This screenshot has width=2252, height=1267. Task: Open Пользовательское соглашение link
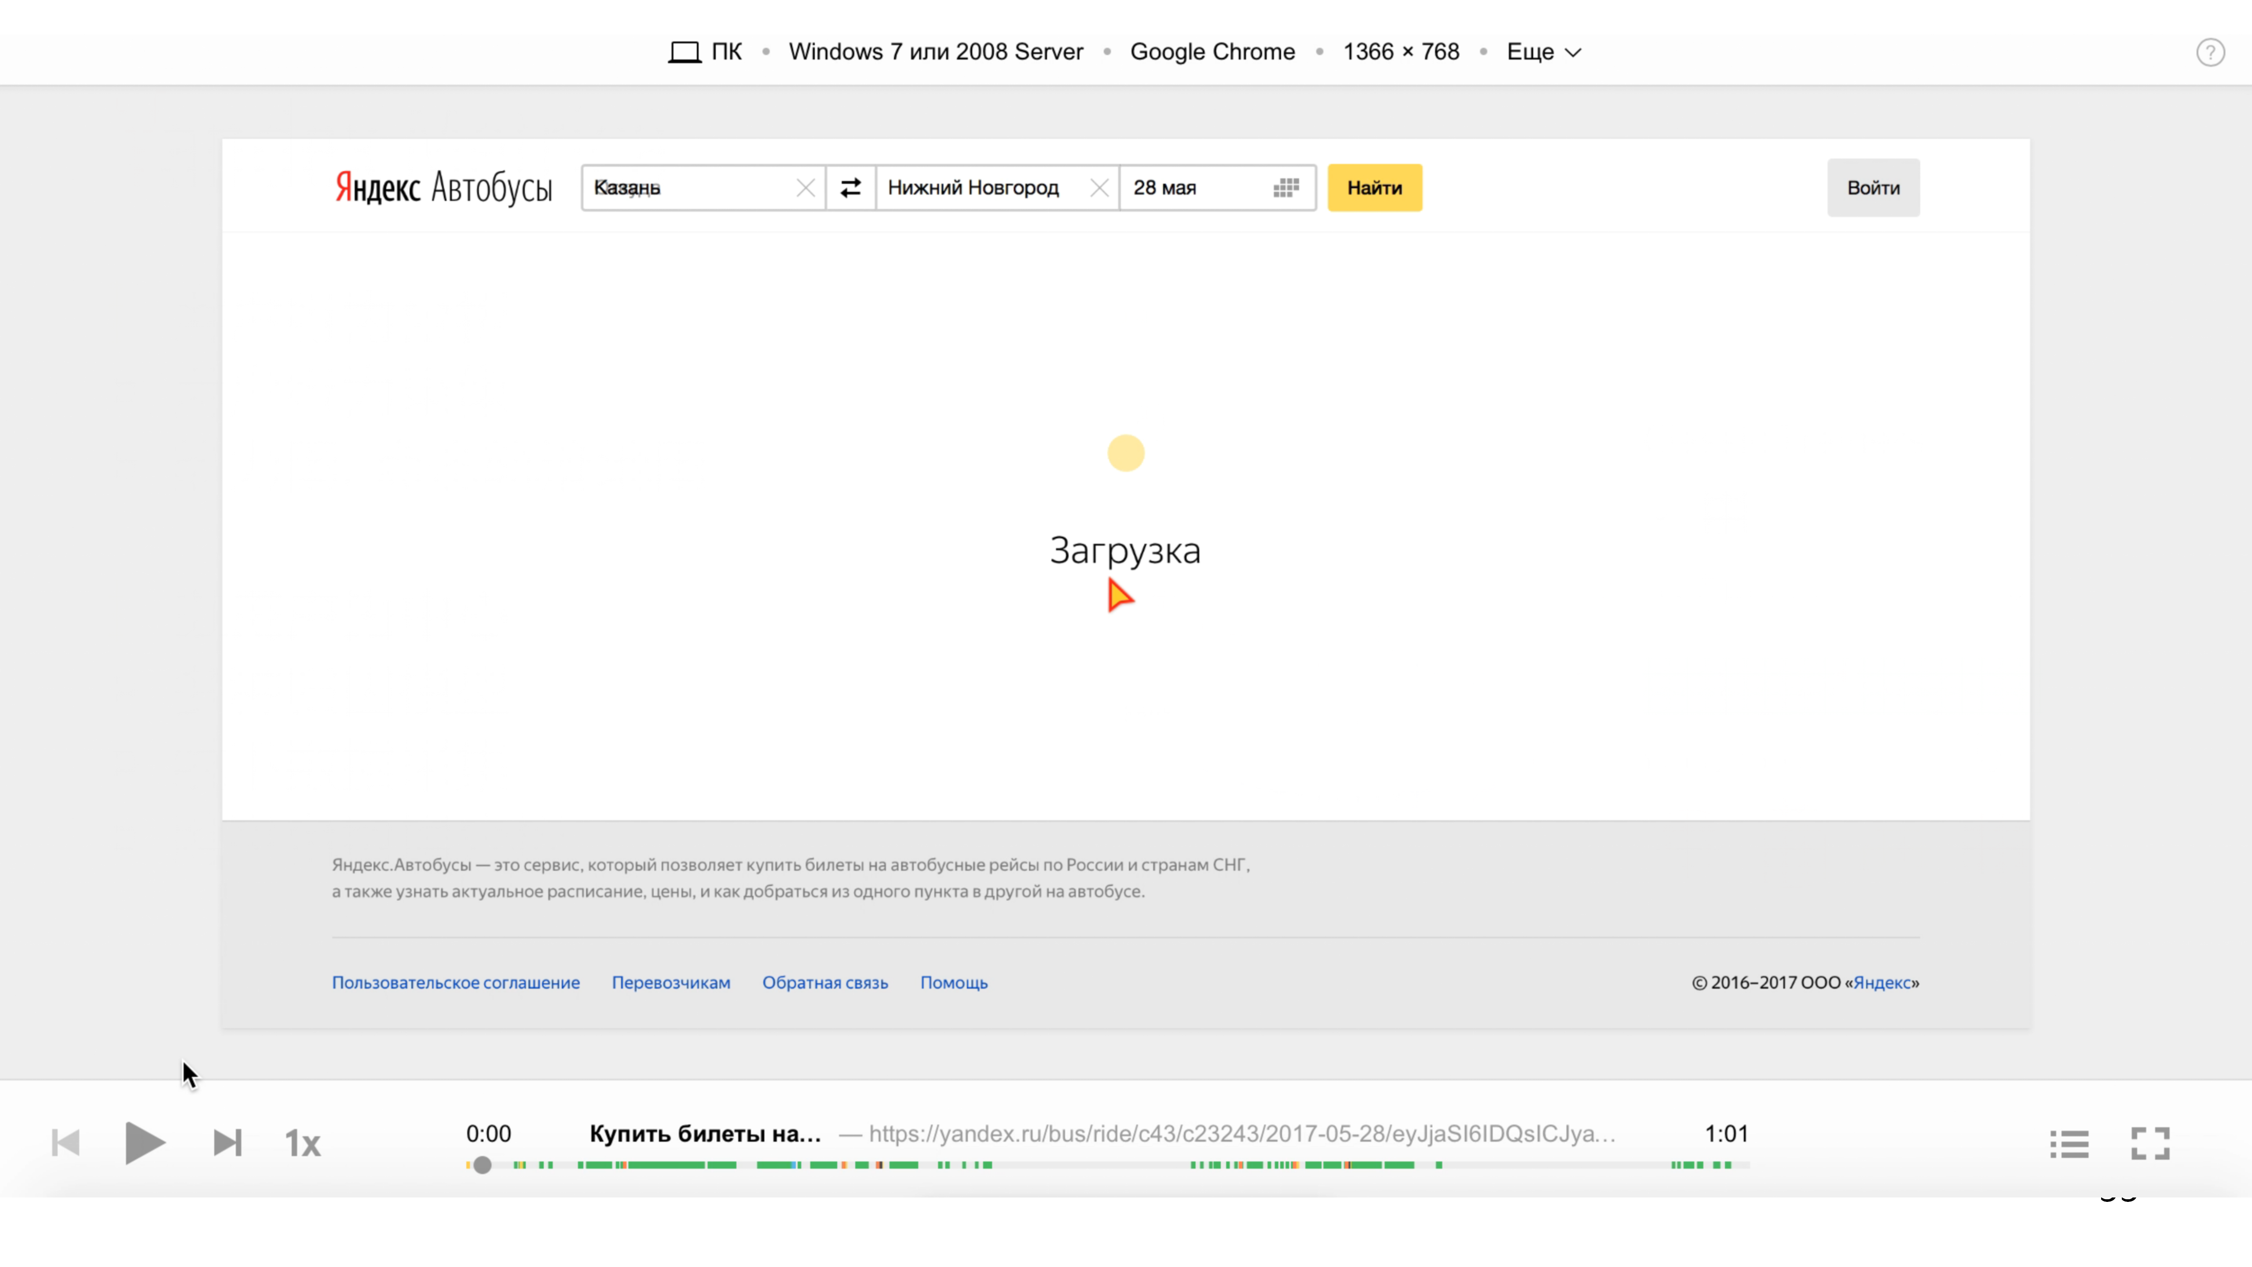455,983
